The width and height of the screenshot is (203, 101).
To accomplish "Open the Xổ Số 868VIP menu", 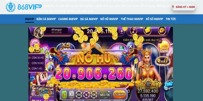I will coord(154,19).
